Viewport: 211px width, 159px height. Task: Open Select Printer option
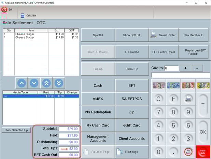coord(164,35)
